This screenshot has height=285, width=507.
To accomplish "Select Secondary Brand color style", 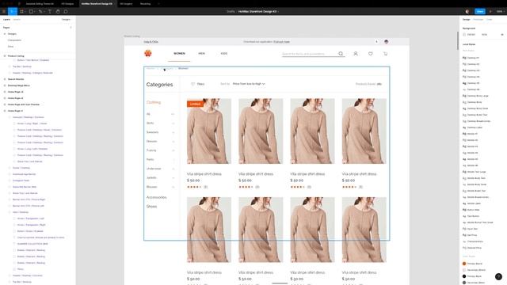I will [x=476, y=270].
